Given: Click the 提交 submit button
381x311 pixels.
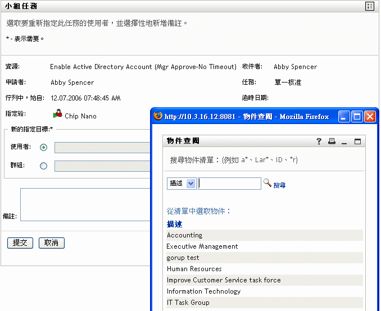Looking at the screenshot, I should click(20, 243).
